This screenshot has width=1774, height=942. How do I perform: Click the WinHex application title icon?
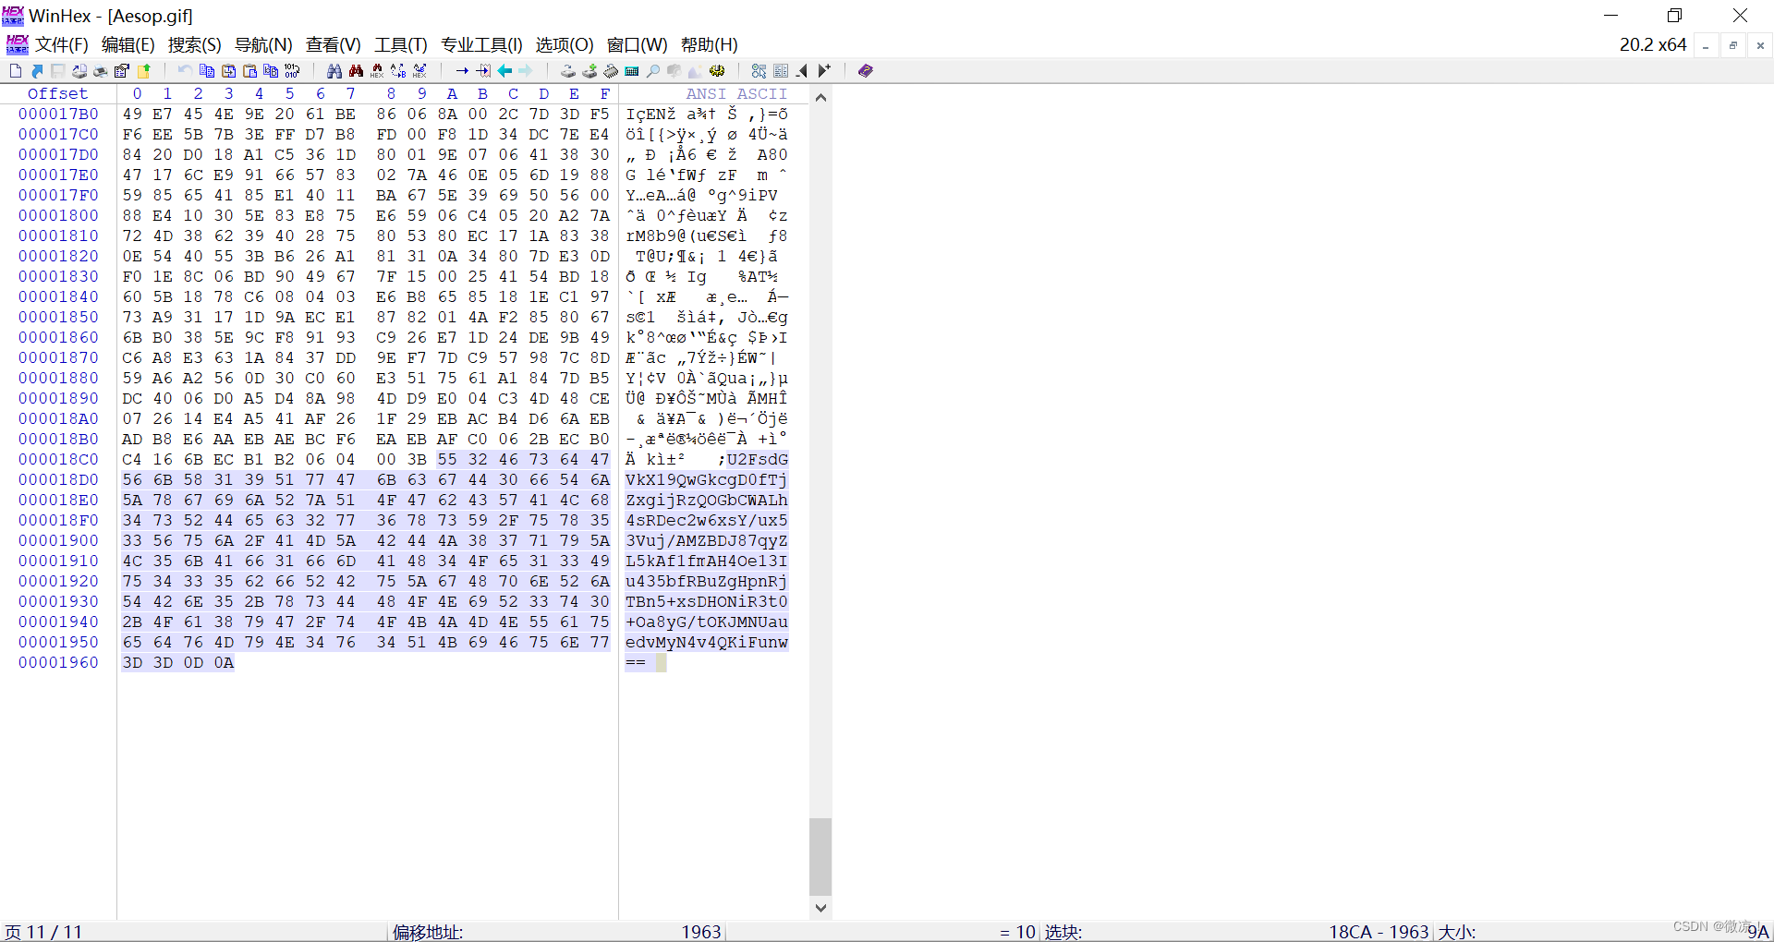(x=13, y=16)
